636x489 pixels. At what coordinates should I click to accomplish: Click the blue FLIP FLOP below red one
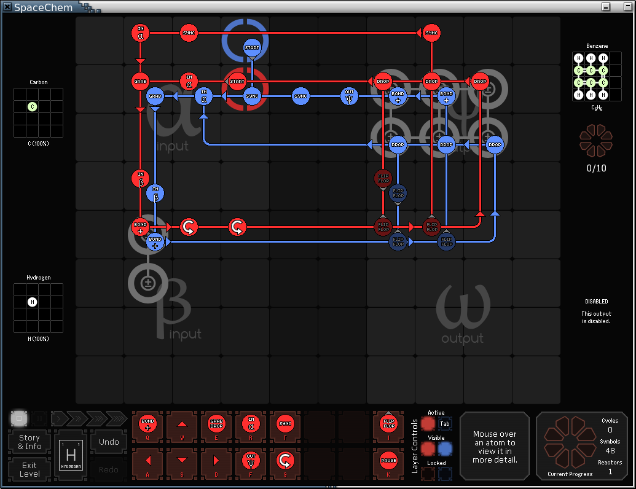tap(398, 194)
